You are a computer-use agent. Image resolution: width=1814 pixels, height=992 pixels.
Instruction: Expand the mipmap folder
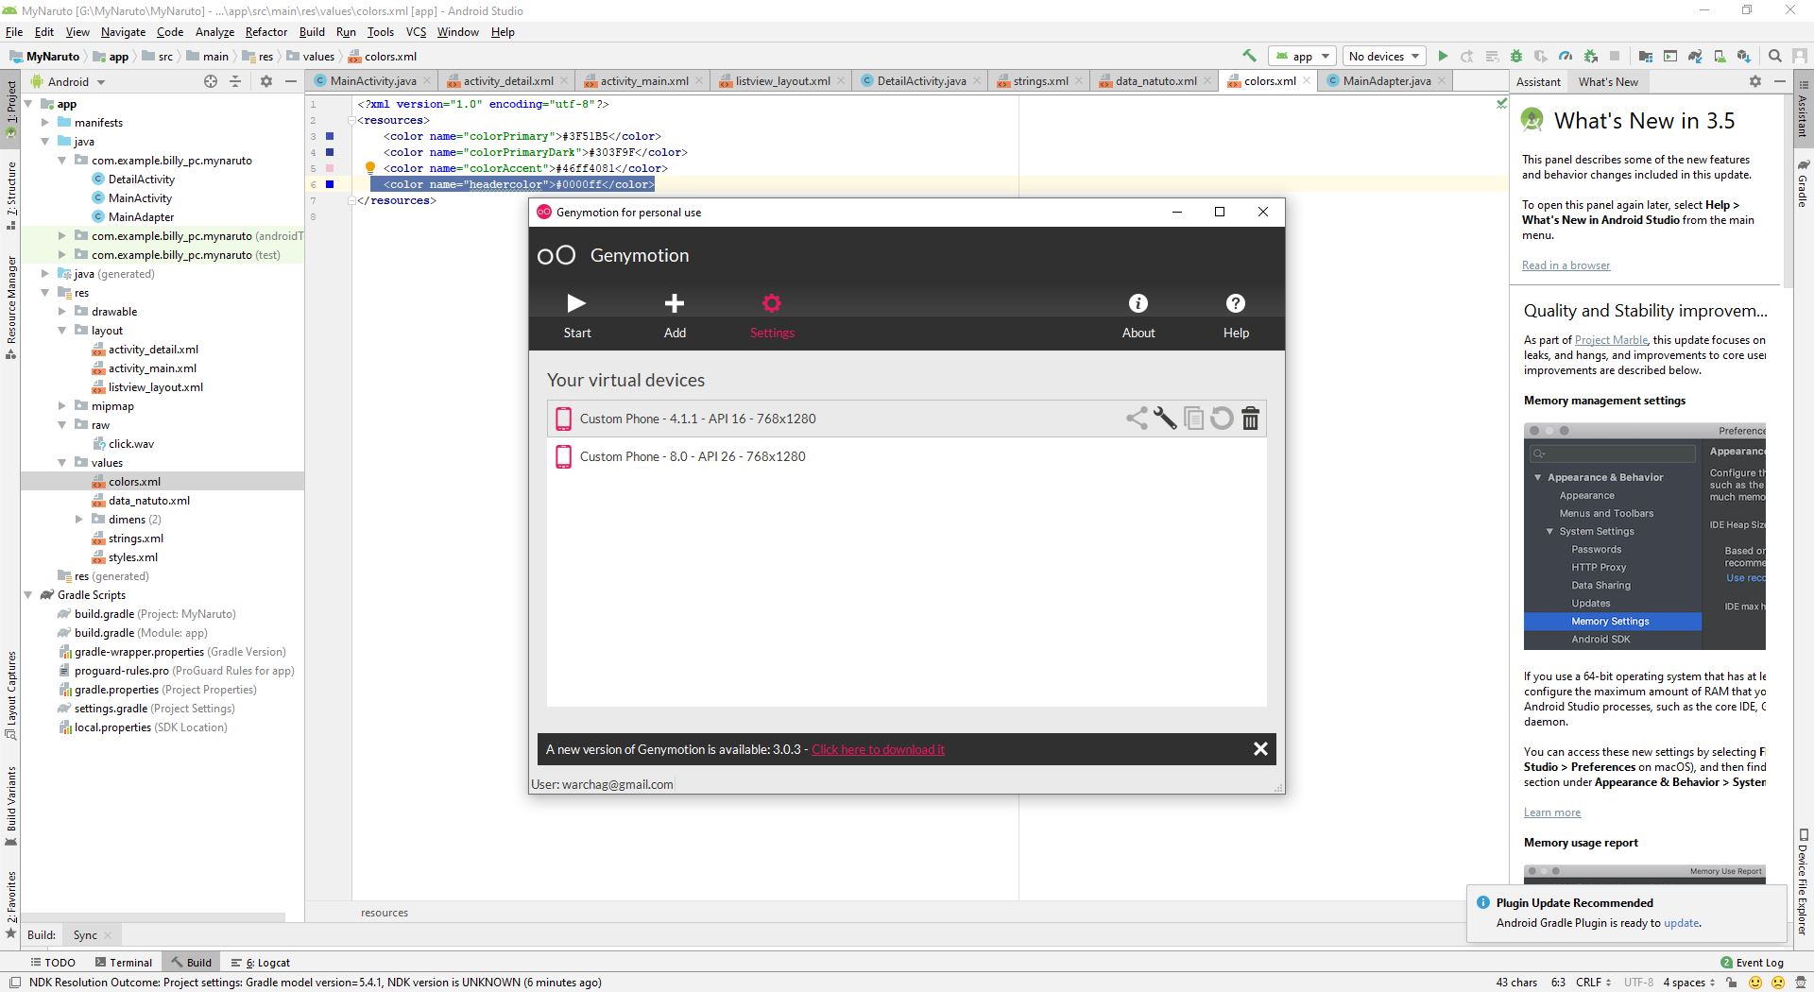point(62,406)
